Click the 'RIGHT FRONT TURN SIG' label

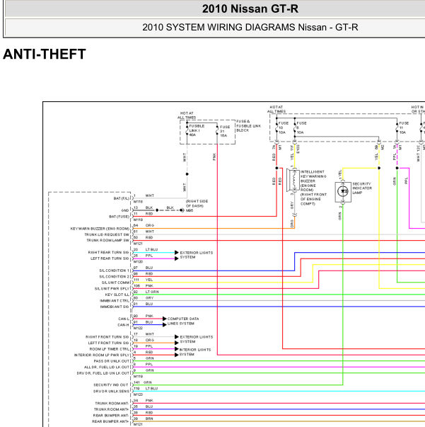tap(107, 337)
